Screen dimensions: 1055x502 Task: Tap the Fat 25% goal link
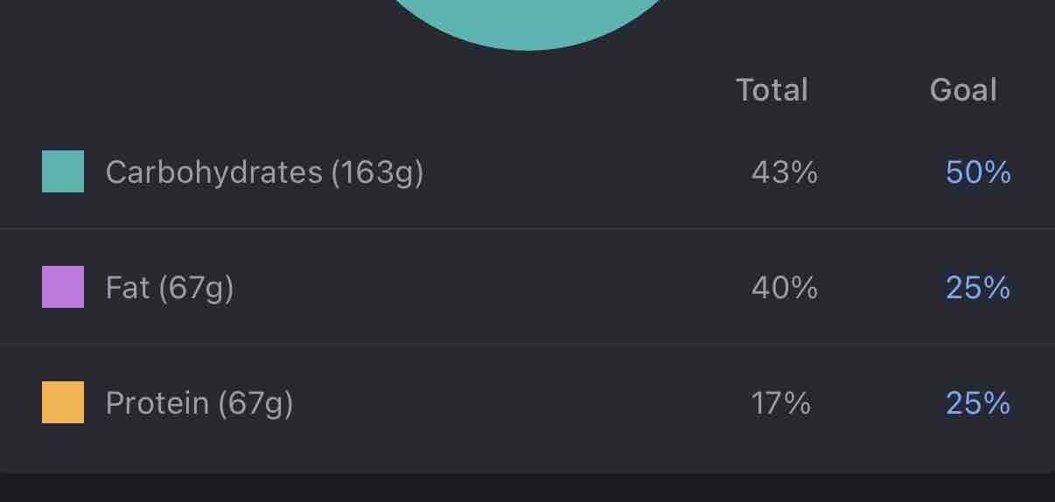978,288
